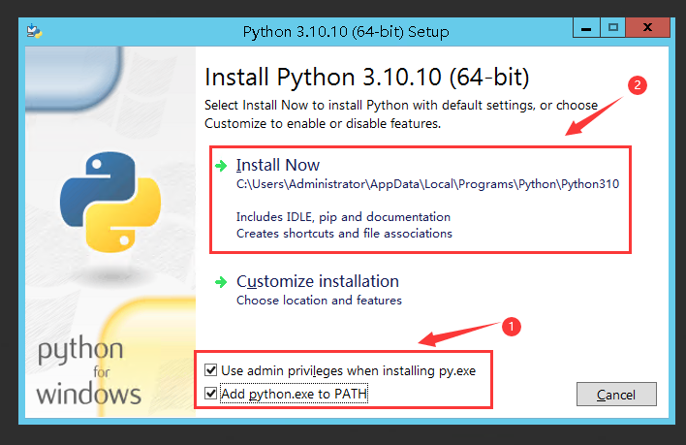The width and height of the screenshot is (686, 445).
Task: Click the 'Choose location and features' description
Action: pos(319,301)
